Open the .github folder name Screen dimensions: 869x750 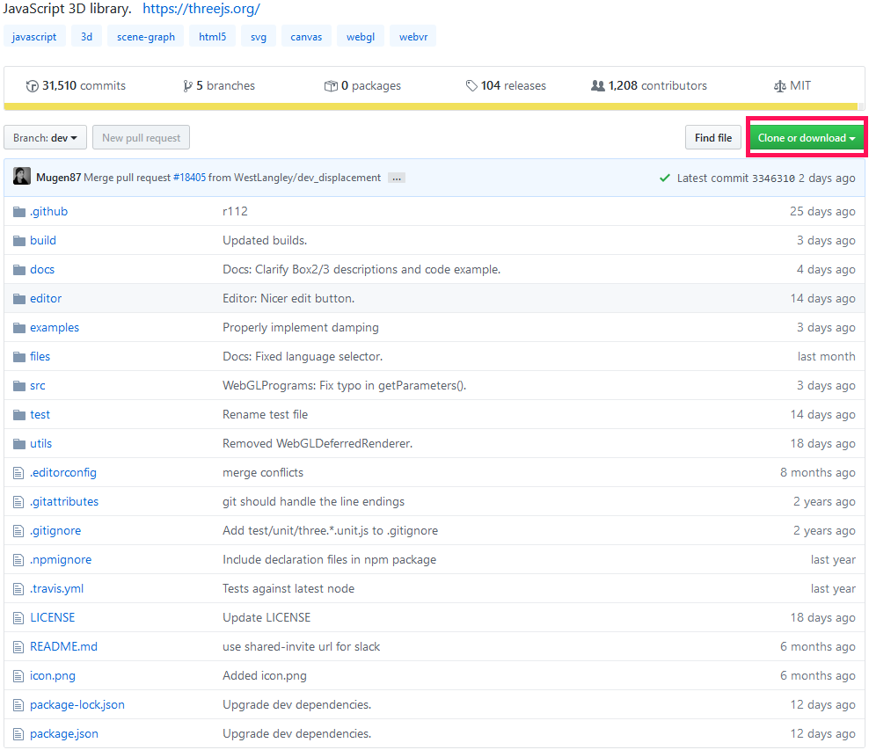[x=48, y=211]
